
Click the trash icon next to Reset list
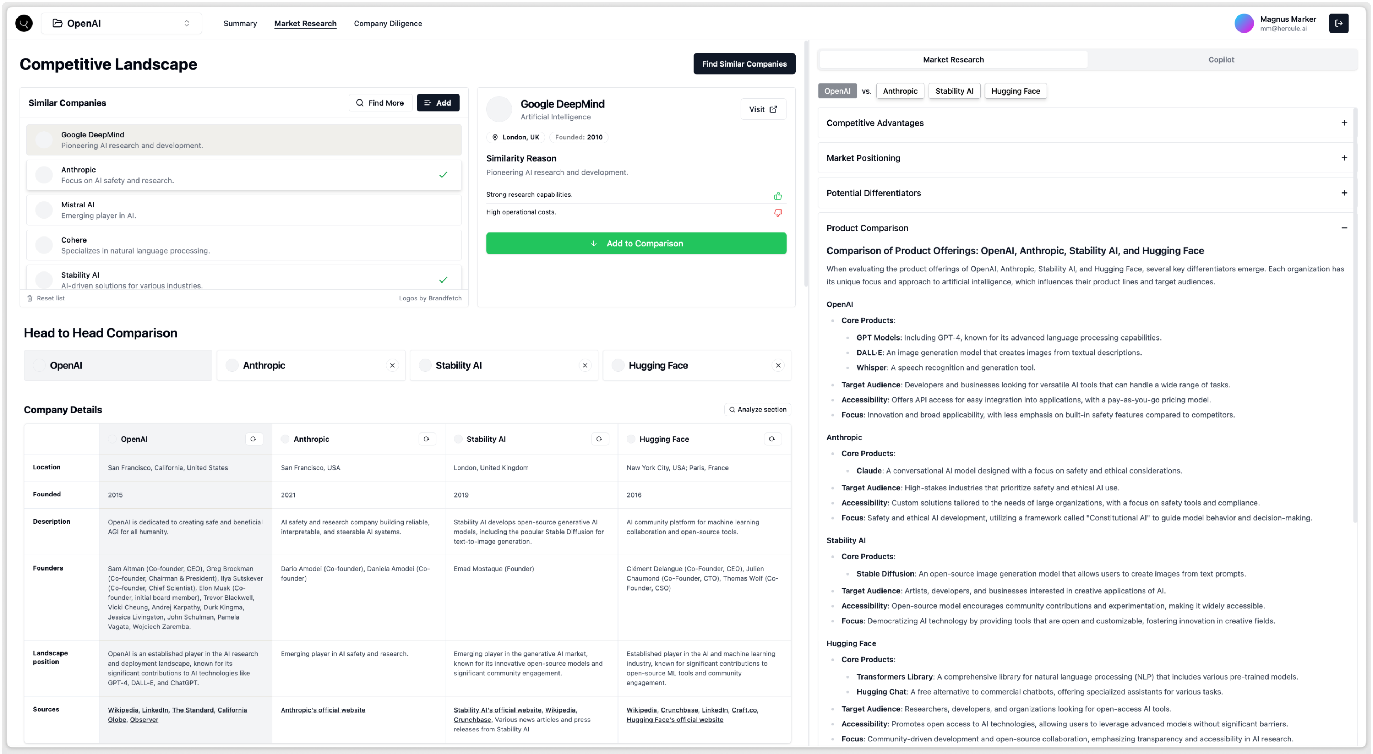(30, 298)
